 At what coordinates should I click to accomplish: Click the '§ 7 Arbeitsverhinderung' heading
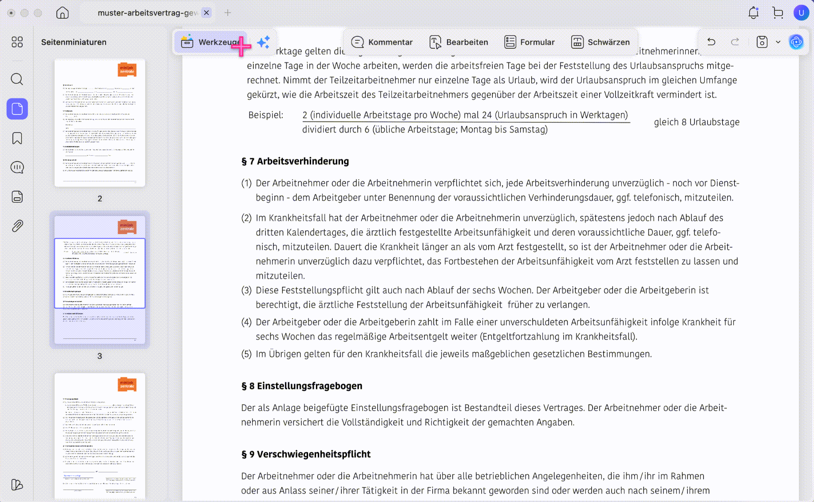tap(295, 161)
